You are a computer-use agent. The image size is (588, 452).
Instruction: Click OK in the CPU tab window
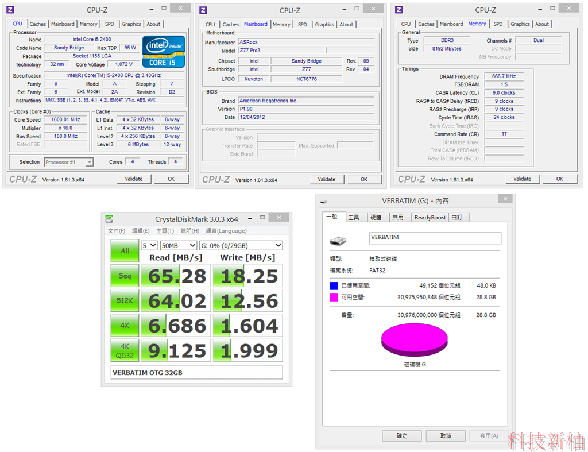(171, 179)
